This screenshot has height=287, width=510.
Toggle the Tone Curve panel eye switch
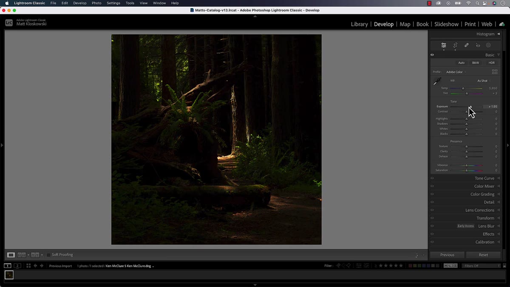(x=432, y=178)
